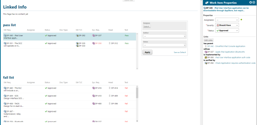Click purple icon next to DP-400
This screenshot has height=125, width=257.
pos(93,103)
